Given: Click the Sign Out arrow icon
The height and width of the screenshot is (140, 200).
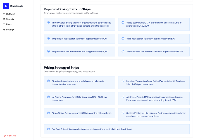Looking at the screenshot, I should point(5,136).
